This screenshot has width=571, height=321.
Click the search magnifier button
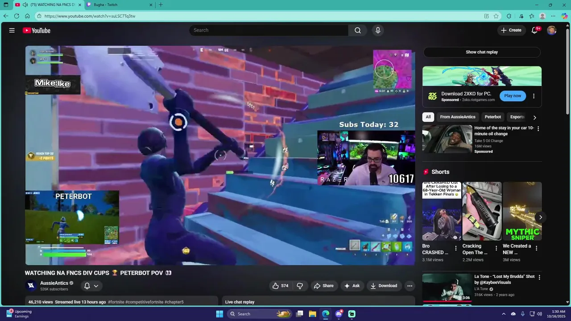pos(358,30)
